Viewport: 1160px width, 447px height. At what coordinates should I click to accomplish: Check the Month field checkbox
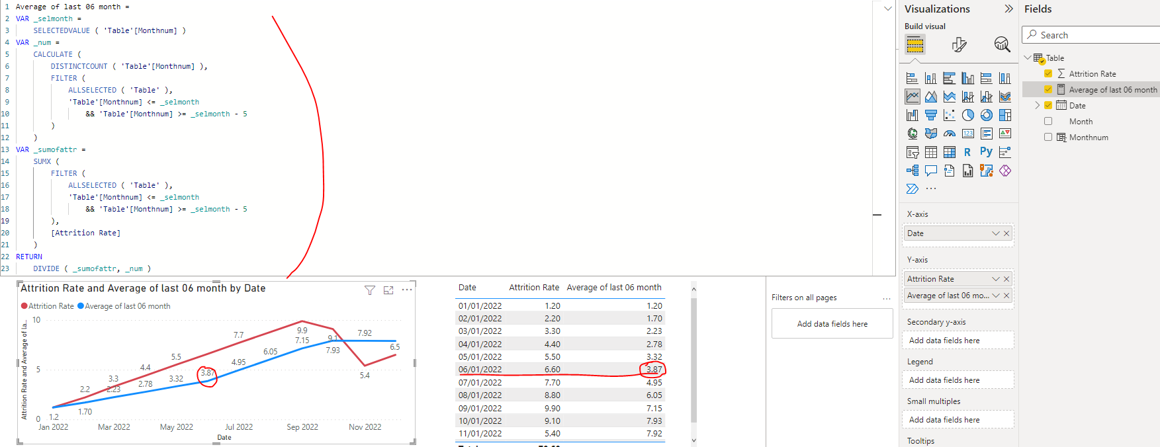point(1048,121)
